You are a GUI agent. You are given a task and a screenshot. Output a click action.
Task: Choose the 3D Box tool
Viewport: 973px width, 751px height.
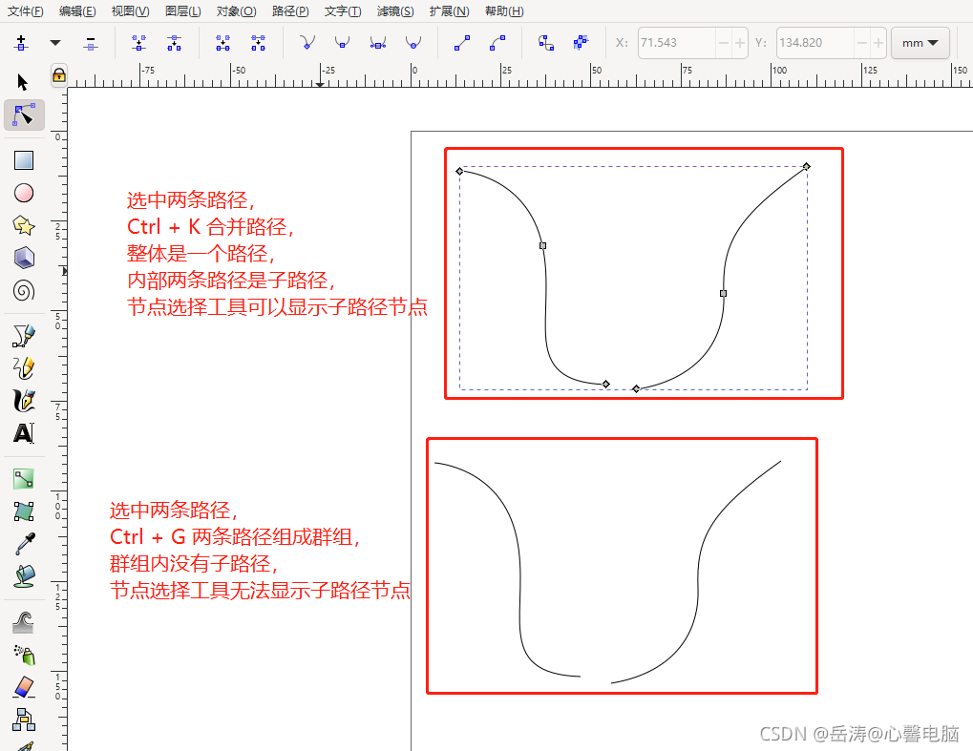click(x=24, y=258)
